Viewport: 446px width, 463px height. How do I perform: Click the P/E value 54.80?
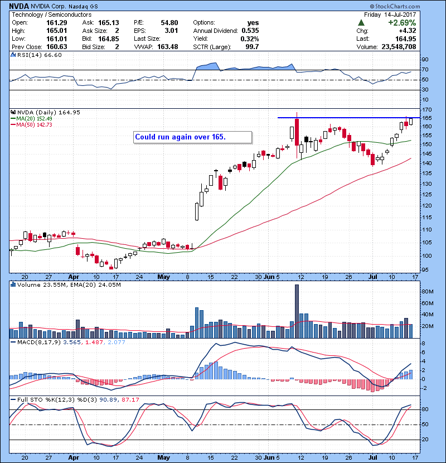point(169,23)
